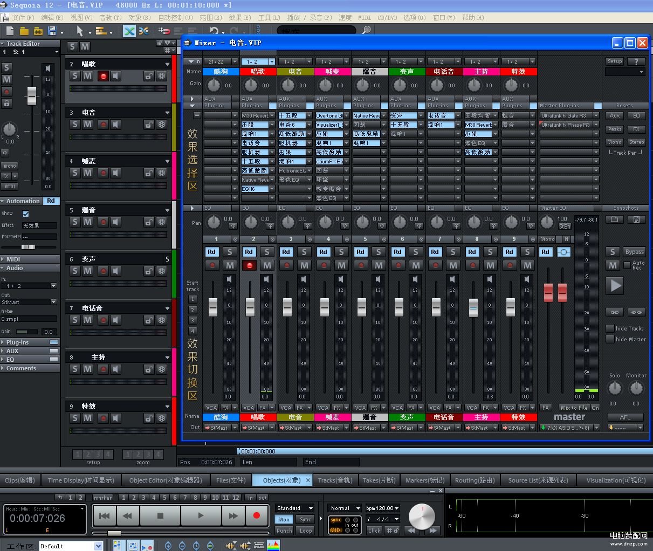Screen dimensions: 653x551
Task: Open the 文件(F) menu
Action: [x=23, y=17]
